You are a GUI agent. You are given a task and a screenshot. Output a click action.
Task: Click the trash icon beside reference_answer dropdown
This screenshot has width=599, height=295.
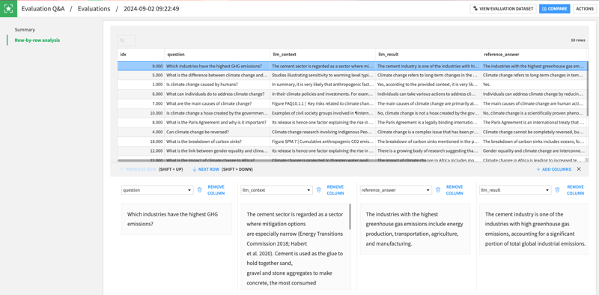click(x=438, y=190)
